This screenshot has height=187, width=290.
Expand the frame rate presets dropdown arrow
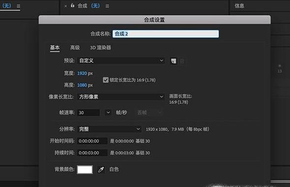[x=108, y=112]
